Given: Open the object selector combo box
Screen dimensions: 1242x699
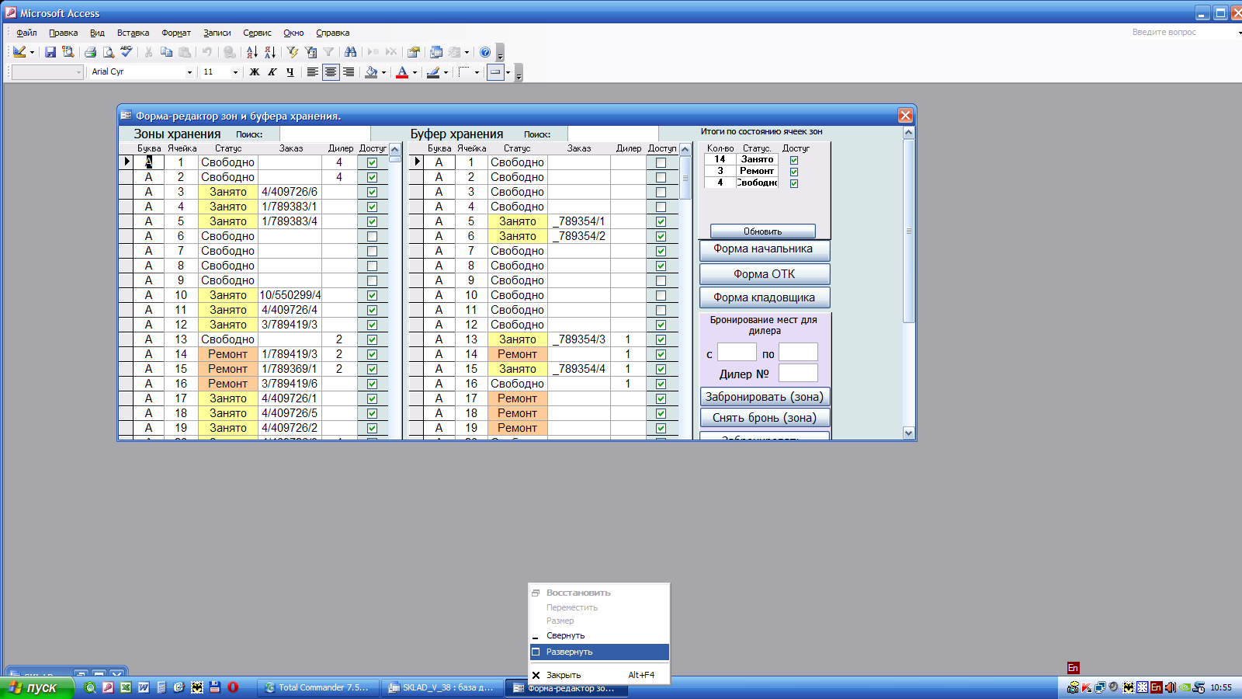Looking at the screenshot, I should [x=47, y=72].
